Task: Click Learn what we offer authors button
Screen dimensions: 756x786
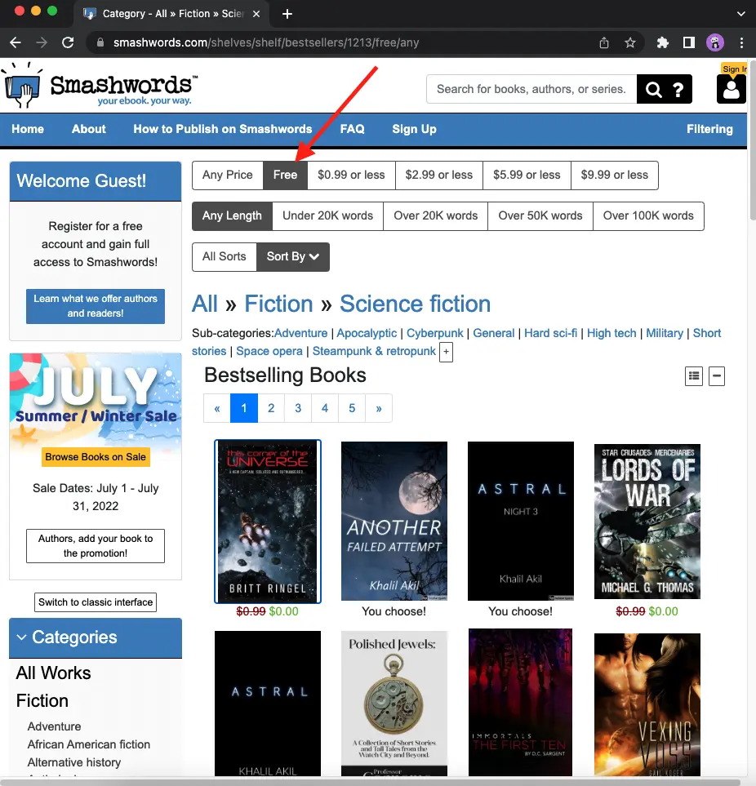Action: (x=96, y=306)
